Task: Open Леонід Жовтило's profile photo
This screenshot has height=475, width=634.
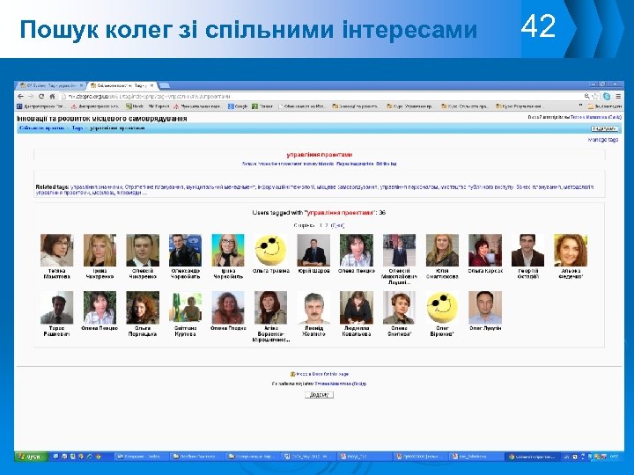Action: tap(313, 308)
